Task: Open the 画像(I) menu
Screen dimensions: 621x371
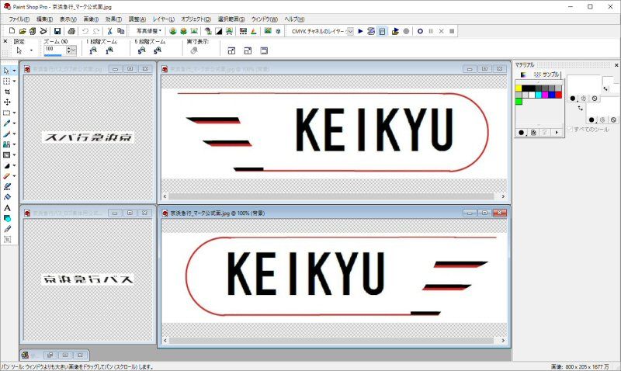Action: click(x=91, y=19)
